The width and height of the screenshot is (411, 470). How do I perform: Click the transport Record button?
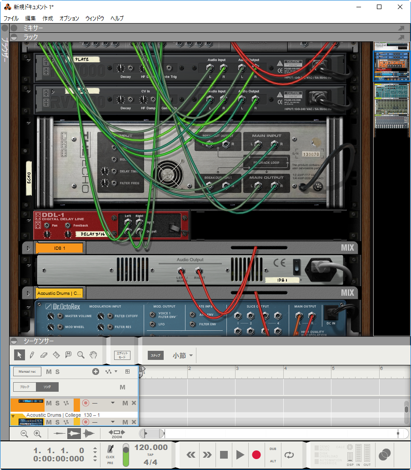coord(256,455)
